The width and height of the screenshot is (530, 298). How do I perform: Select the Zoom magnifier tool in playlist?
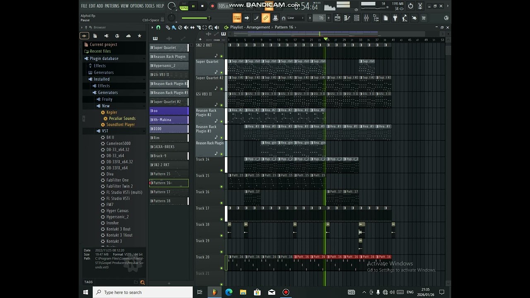[210, 27]
